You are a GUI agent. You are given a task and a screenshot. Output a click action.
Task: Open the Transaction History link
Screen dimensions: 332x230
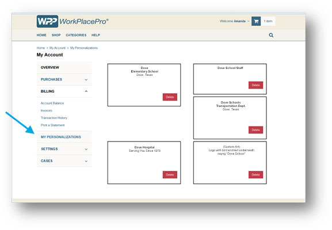54,118
